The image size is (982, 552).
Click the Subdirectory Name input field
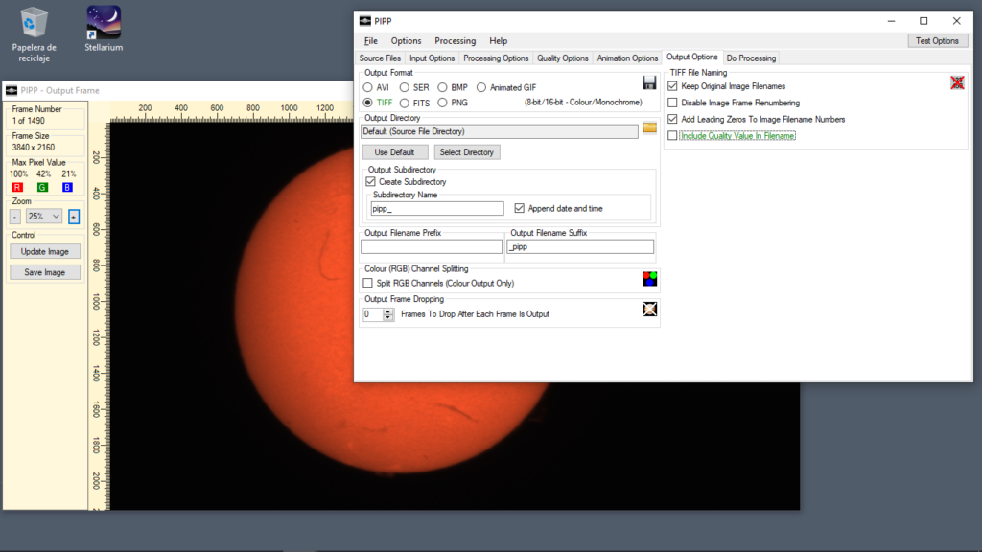coord(437,208)
